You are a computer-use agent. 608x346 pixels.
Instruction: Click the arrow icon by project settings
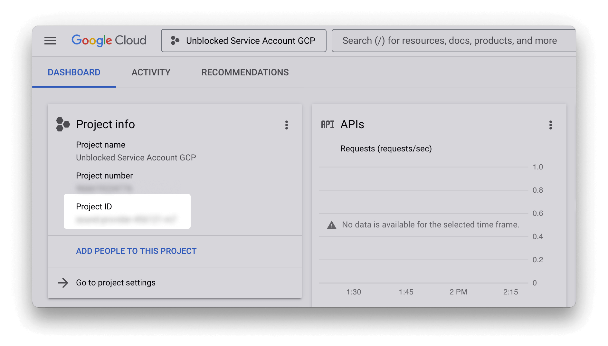(x=63, y=283)
